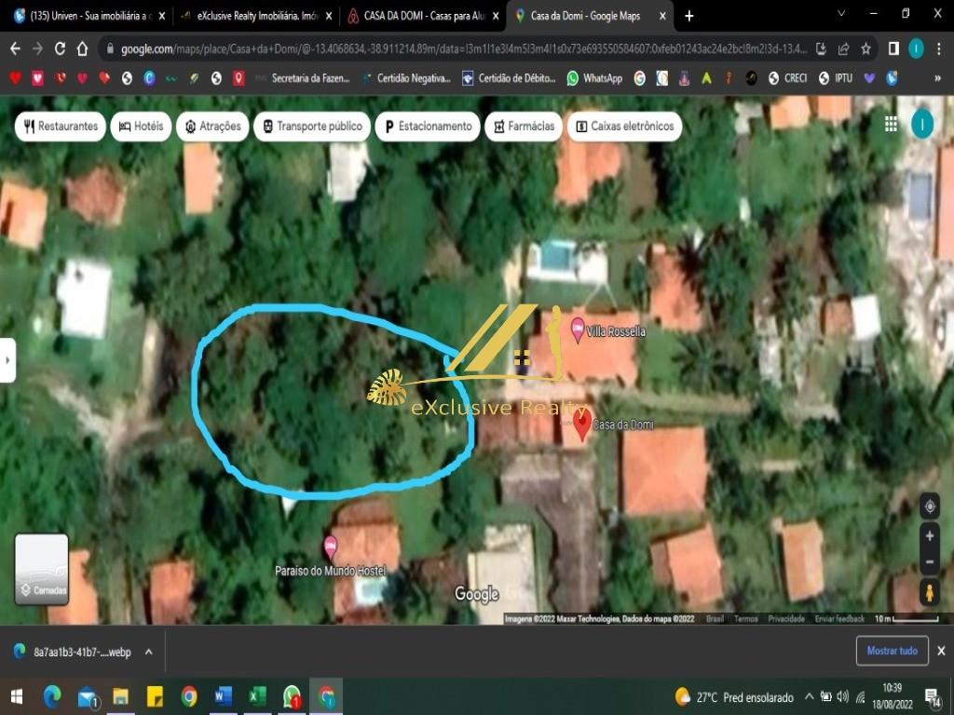This screenshot has height=715, width=954.
Task: Open the Chrome profile avatar
Action: click(917, 48)
